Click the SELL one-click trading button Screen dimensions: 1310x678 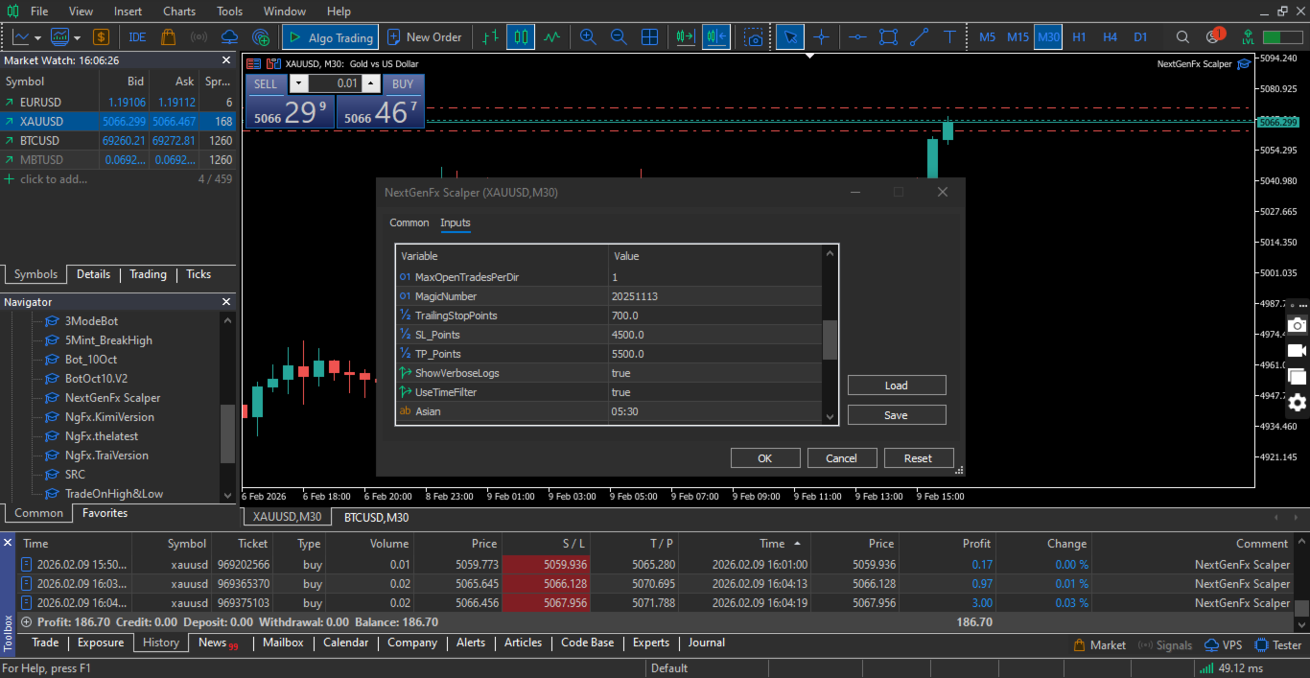[266, 83]
